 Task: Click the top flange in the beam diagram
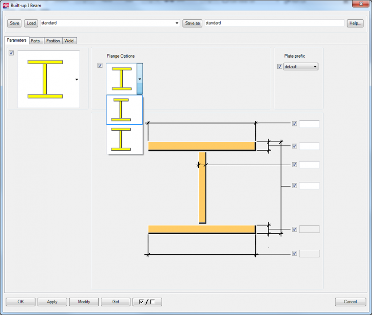point(201,146)
